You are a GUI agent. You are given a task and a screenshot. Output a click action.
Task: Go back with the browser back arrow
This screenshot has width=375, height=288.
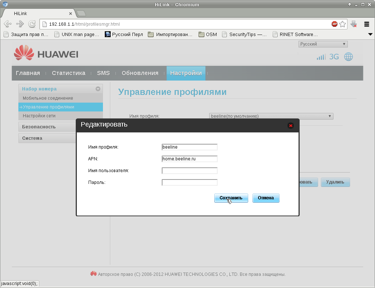pos(8,24)
